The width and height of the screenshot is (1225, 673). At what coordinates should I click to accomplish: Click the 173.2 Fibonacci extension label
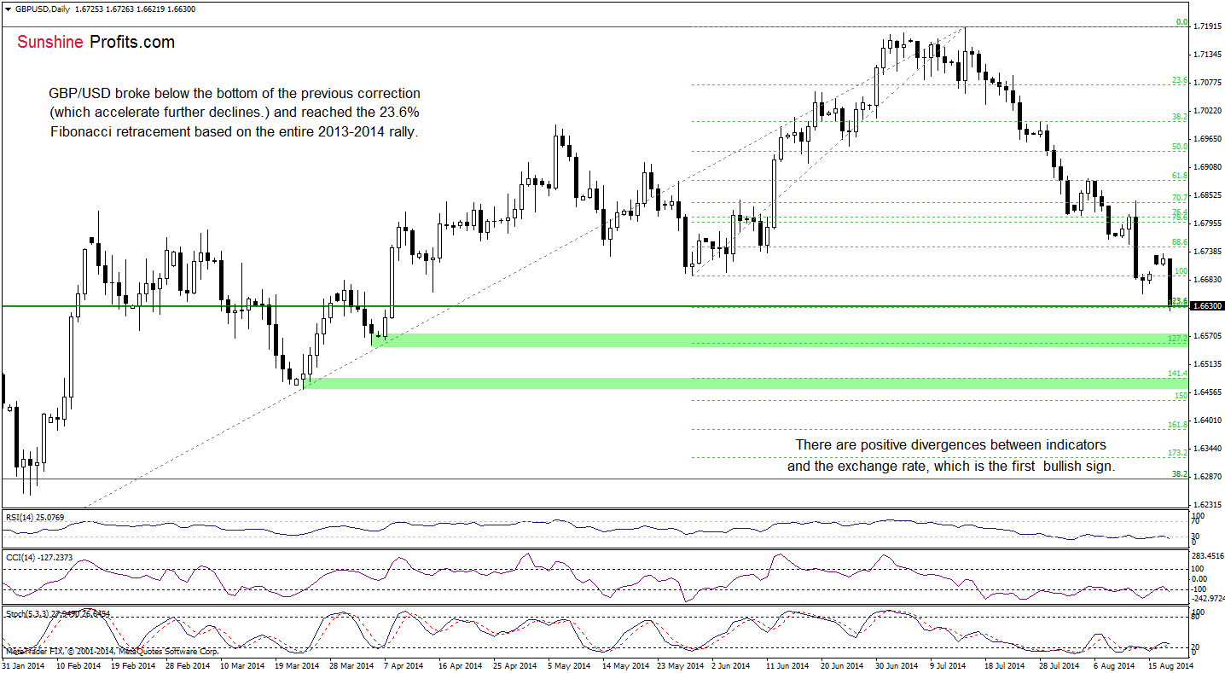[1178, 453]
